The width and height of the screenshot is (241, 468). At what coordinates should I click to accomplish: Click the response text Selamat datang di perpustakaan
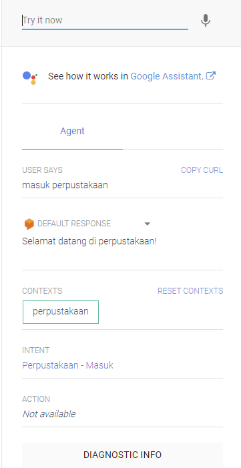[89, 241]
